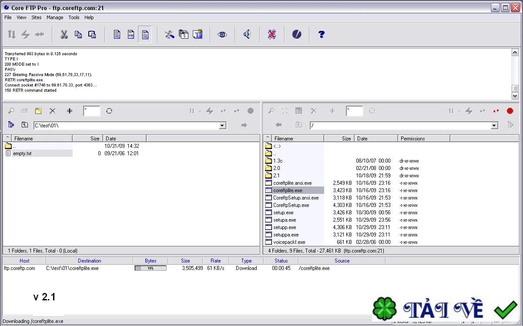Click the main toolbar up-down transfer arrows icon
523x326 pixels.
12,35
